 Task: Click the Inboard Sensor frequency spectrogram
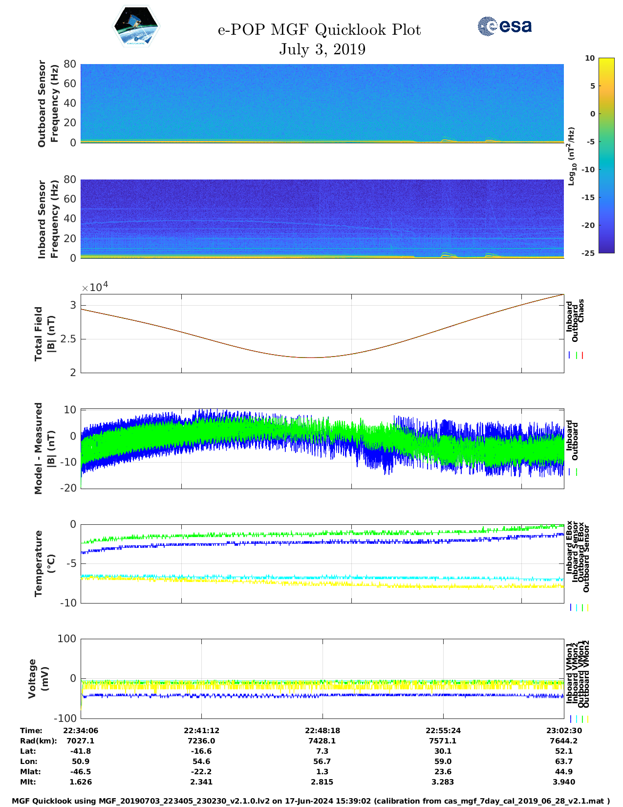click(322, 219)
